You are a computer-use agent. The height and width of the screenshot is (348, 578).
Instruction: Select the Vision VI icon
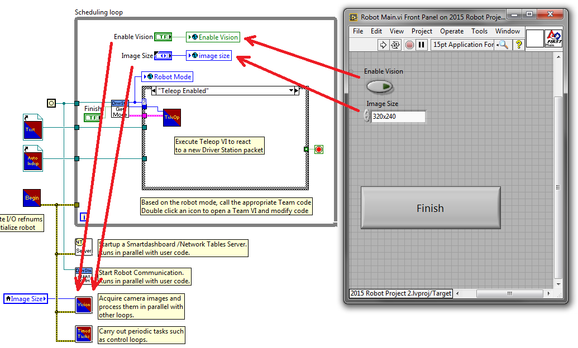point(84,304)
